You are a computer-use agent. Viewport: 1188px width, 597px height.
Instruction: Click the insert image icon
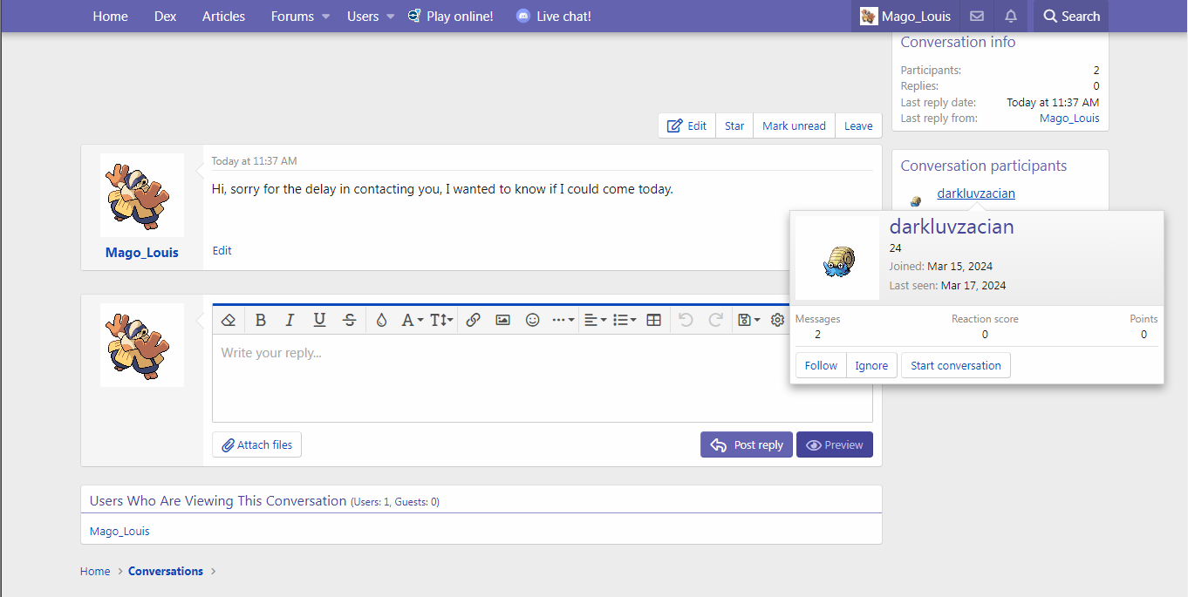point(502,320)
